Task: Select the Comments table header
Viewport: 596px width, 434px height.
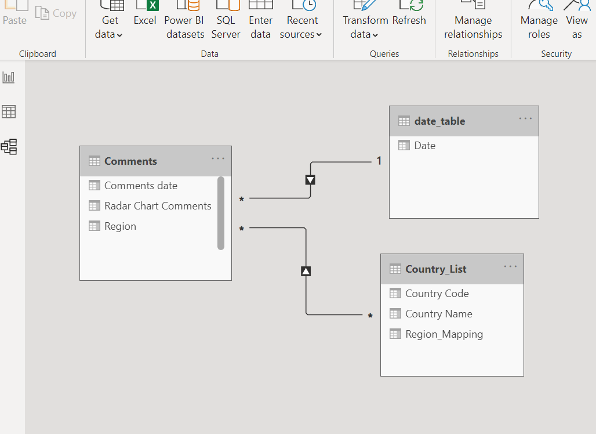Action: click(155, 161)
